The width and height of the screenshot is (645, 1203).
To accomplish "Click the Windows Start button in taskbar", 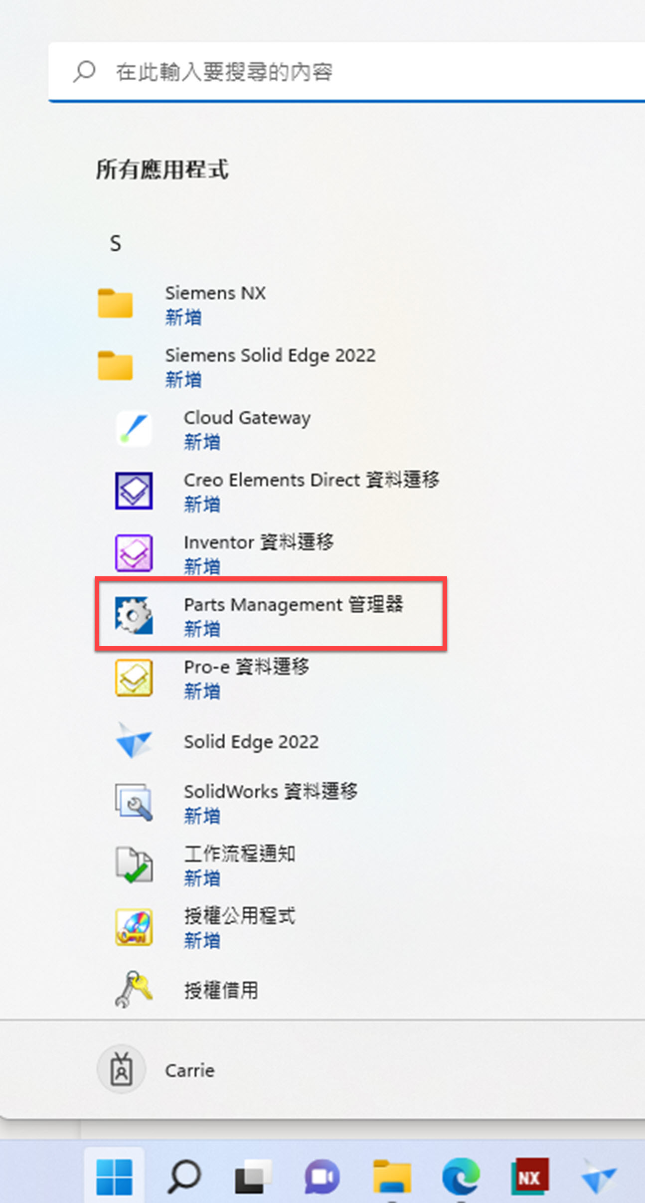I will click(114, 1177).
